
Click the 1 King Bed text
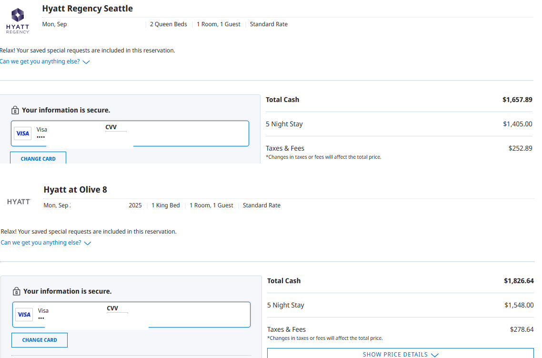[166, 205]
